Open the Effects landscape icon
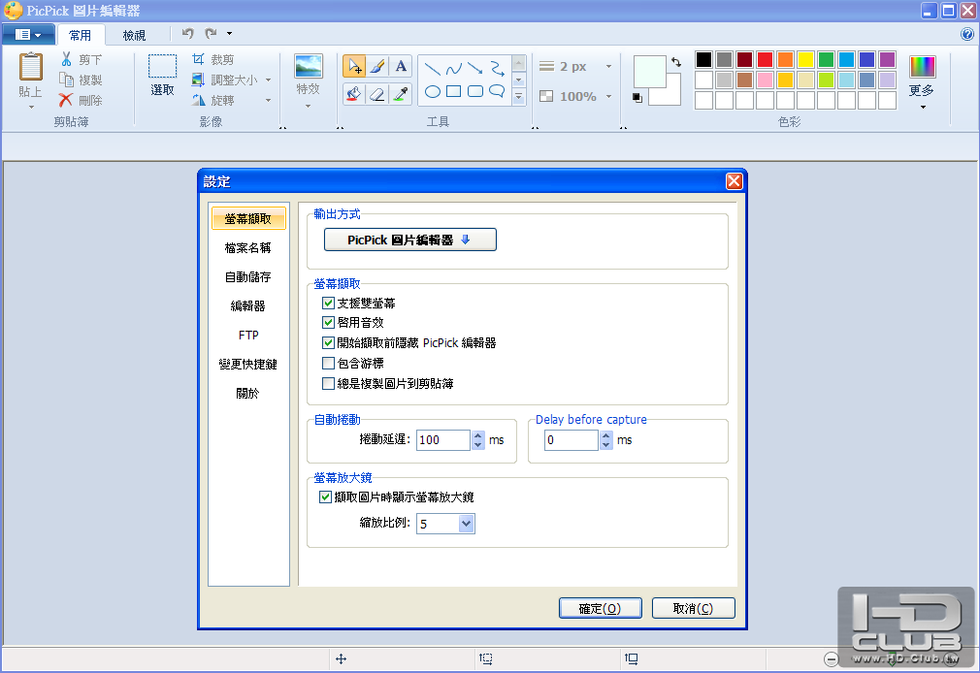Screen dimensions: 980x673 (309, 66)
